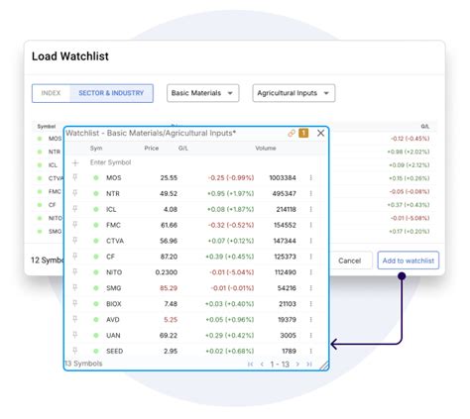Go to first page of watchlist
Screen dimensions: 470x419
tap(250, 365)
